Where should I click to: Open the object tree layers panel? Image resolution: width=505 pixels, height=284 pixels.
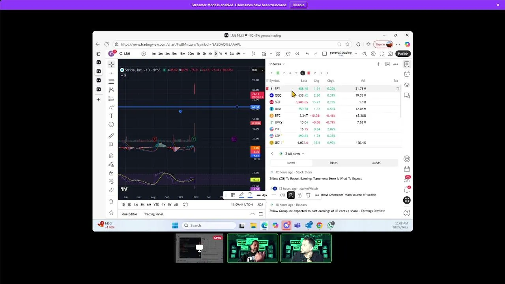tap(407, 85)
